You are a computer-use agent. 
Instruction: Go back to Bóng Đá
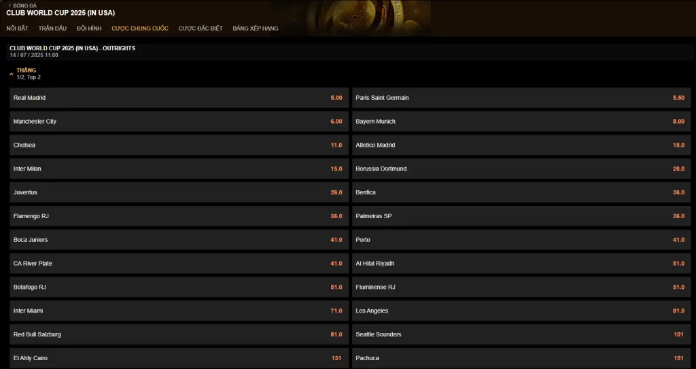[22, 5]
